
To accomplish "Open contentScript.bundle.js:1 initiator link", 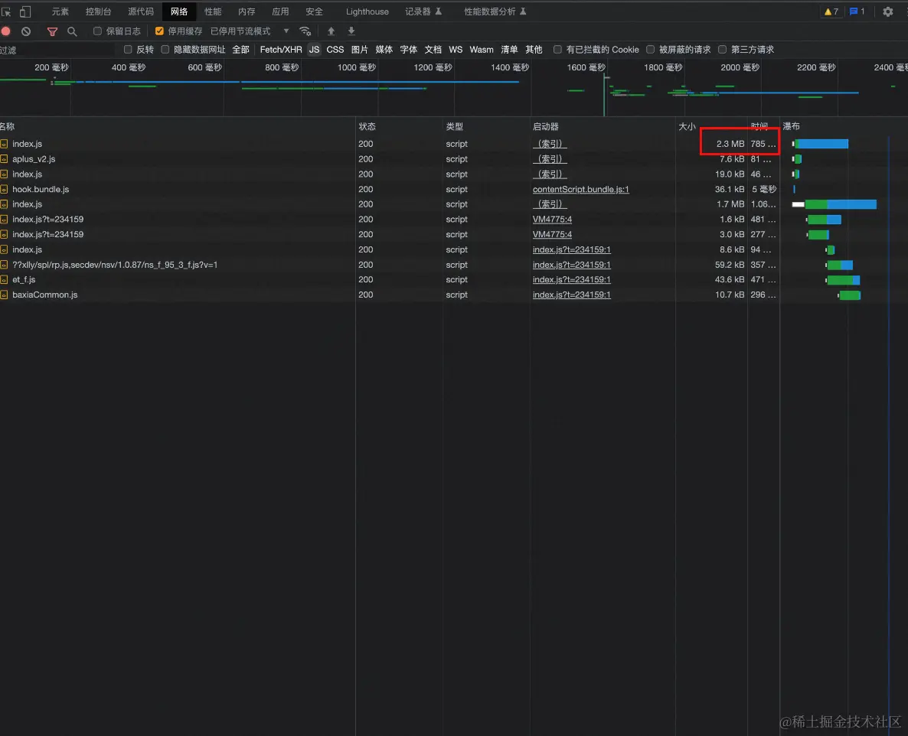I will point(580,189).
